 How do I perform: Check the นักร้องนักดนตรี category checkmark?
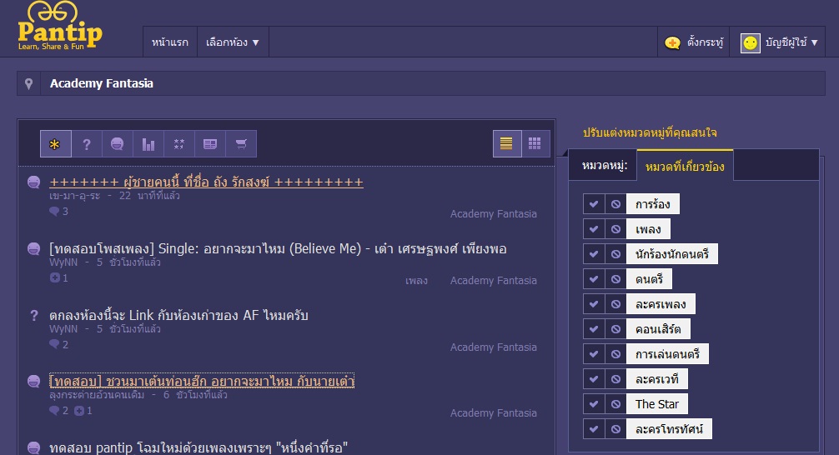point(594,254)
